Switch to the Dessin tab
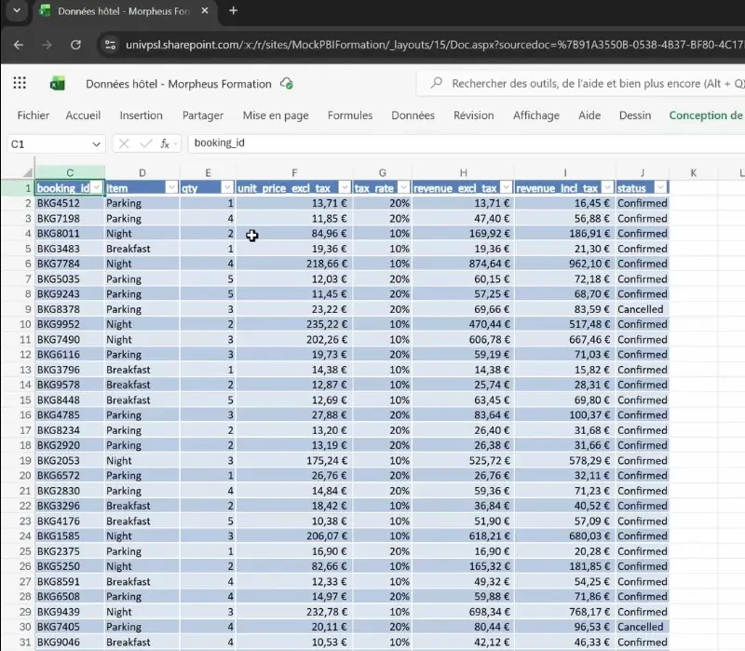 coord(635,115)
